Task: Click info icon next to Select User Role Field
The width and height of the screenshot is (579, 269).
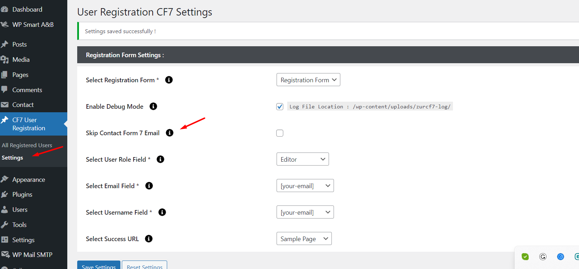Action: point(160,159)
